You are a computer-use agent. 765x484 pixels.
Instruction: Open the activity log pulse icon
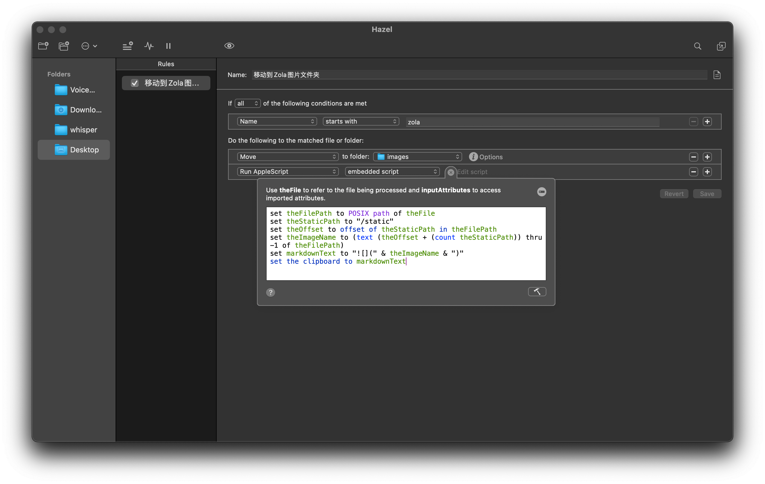click(149, 46)
